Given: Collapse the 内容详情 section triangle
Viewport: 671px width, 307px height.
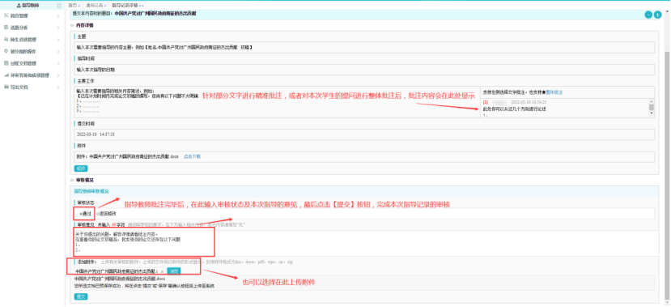Looking at the screenshot, I should click(72, 25).
